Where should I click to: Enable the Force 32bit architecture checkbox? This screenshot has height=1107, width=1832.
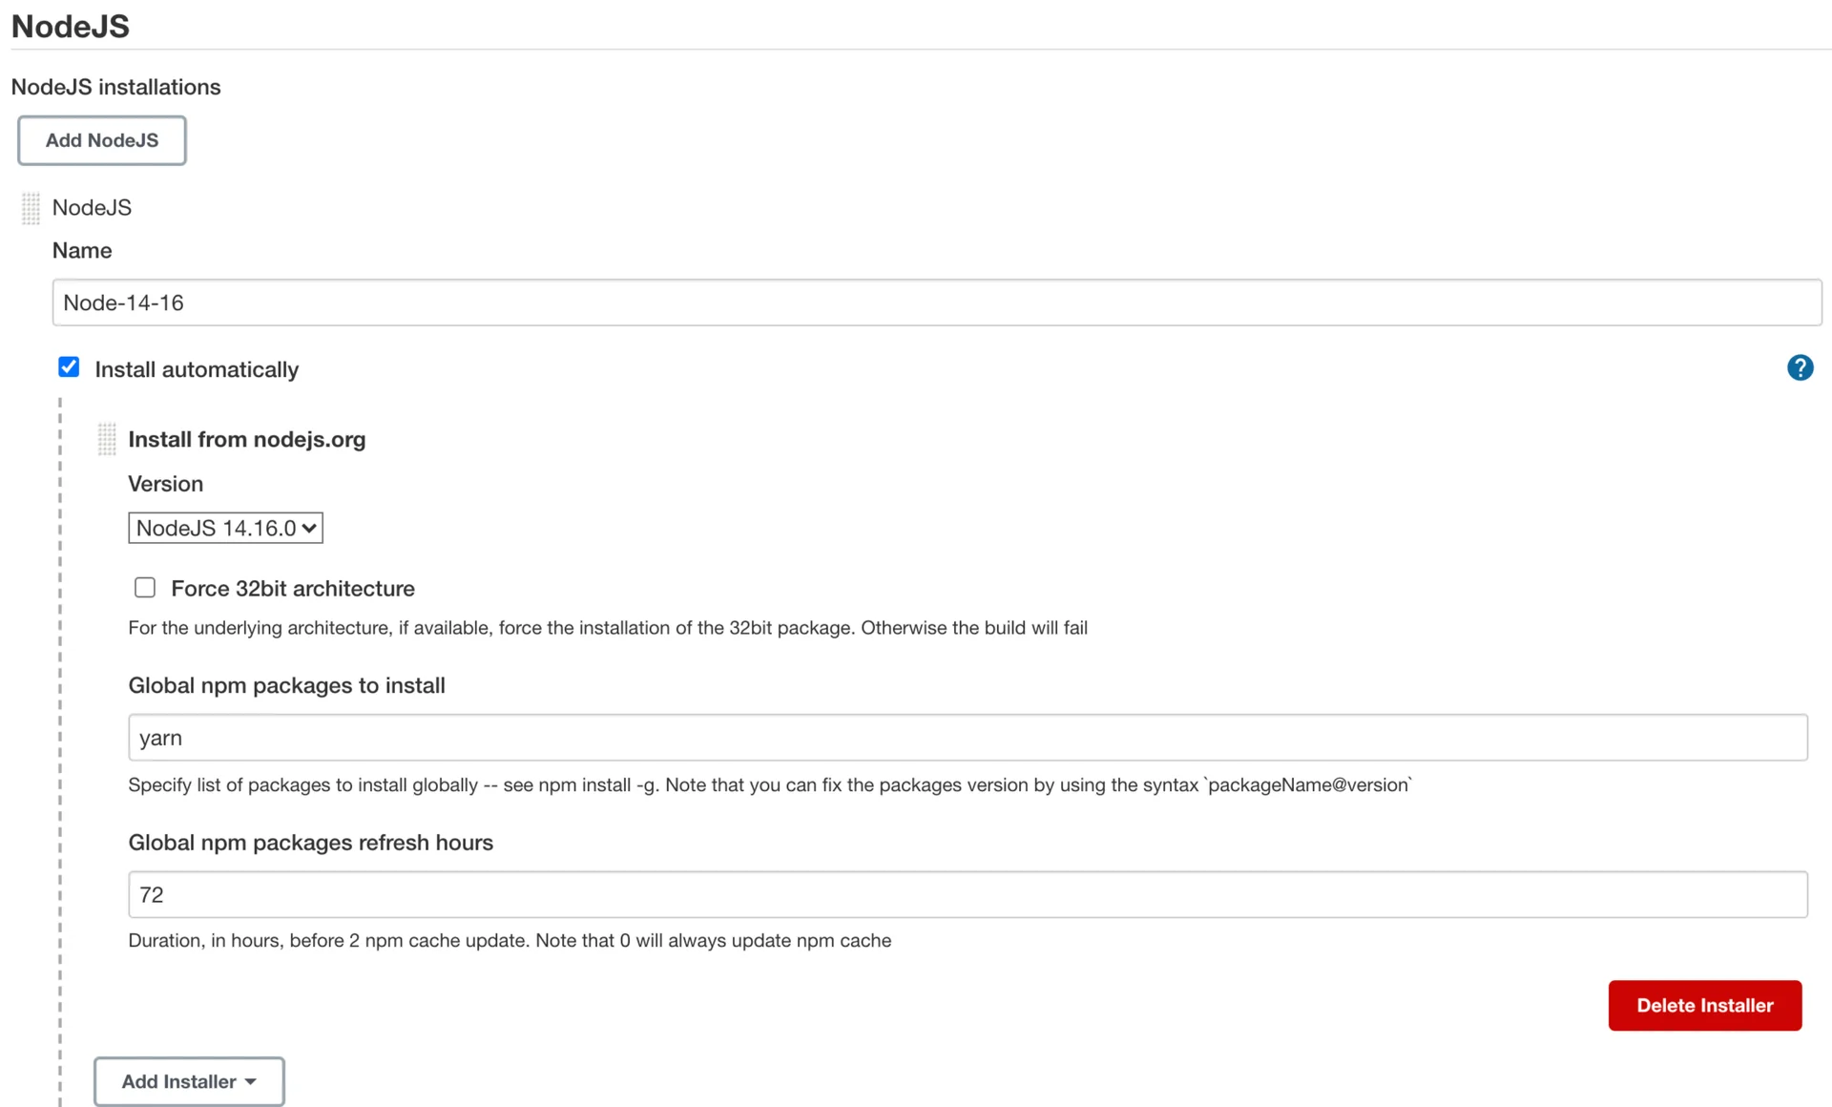pos(145,588)
